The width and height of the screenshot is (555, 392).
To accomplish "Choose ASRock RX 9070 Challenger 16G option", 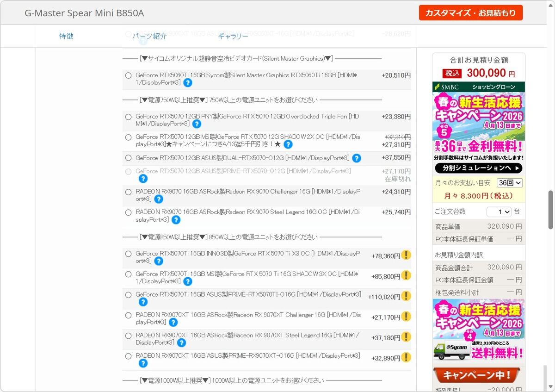I will pos(128,192).
